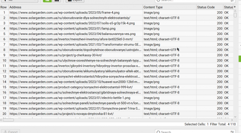Click the plus icon to add columns

click(x=235, y=7)
